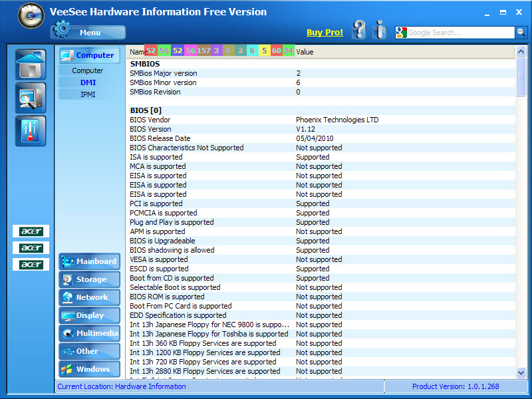The width and height of the screenshot is (532, 399).
Task: Expand the Mainboard category
Action: [89, 261]
